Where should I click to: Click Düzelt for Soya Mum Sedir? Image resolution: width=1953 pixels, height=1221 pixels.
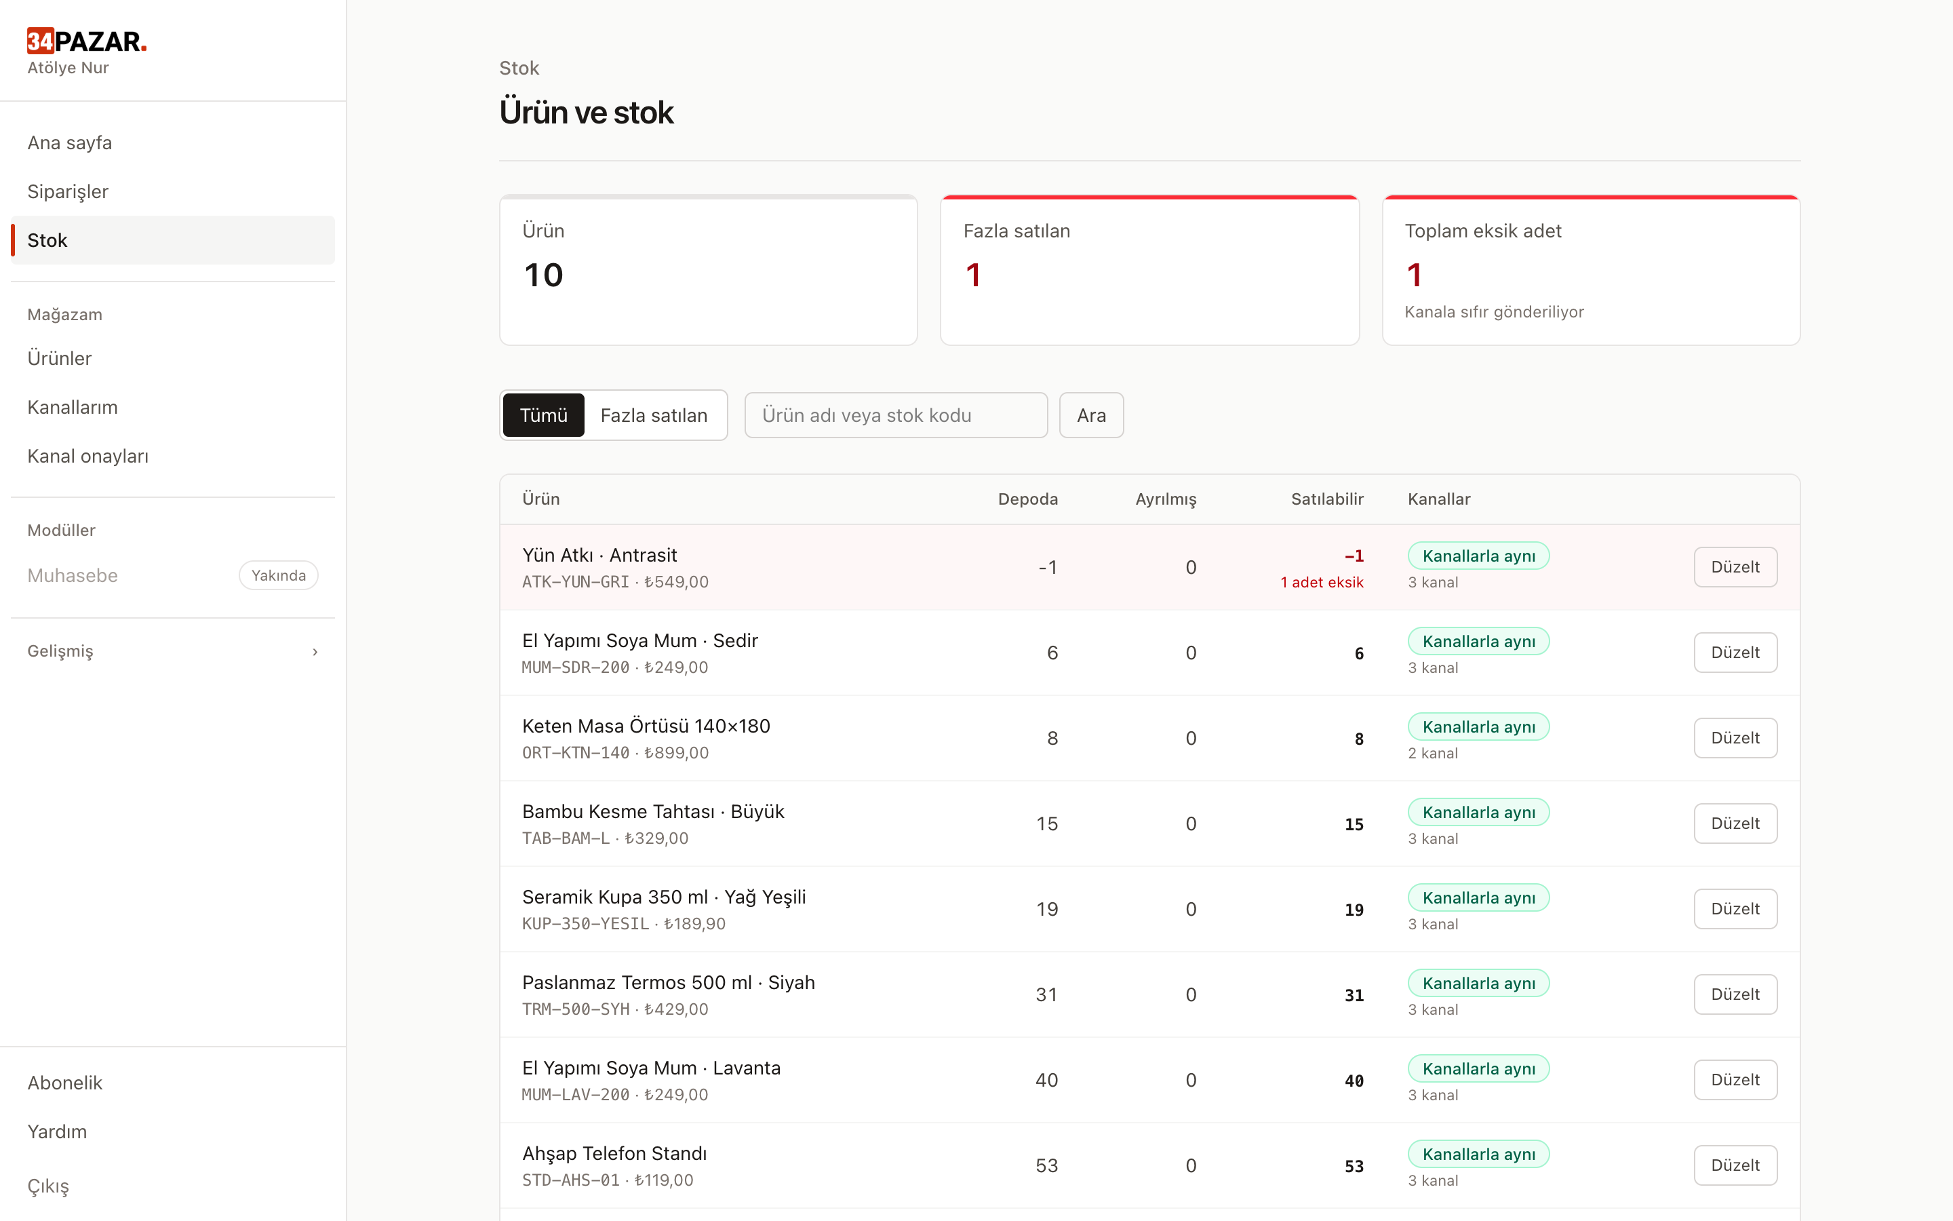[1735, 653]
